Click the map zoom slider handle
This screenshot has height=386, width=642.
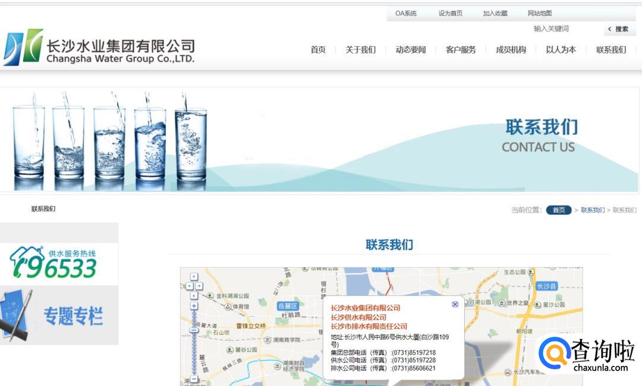[x=194, y=330]
